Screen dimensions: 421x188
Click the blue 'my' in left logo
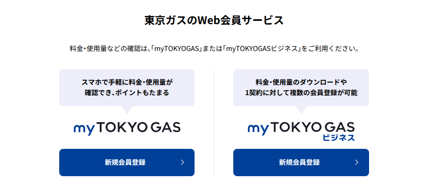click(x=84, y=129)
